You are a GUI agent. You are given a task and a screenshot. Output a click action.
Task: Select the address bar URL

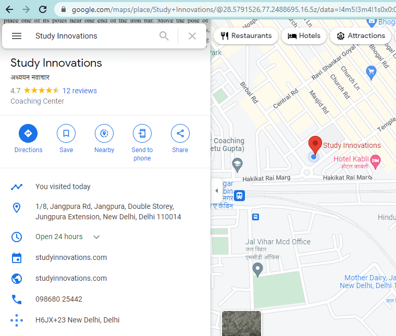pyautogui.click(x=233, y=9)
